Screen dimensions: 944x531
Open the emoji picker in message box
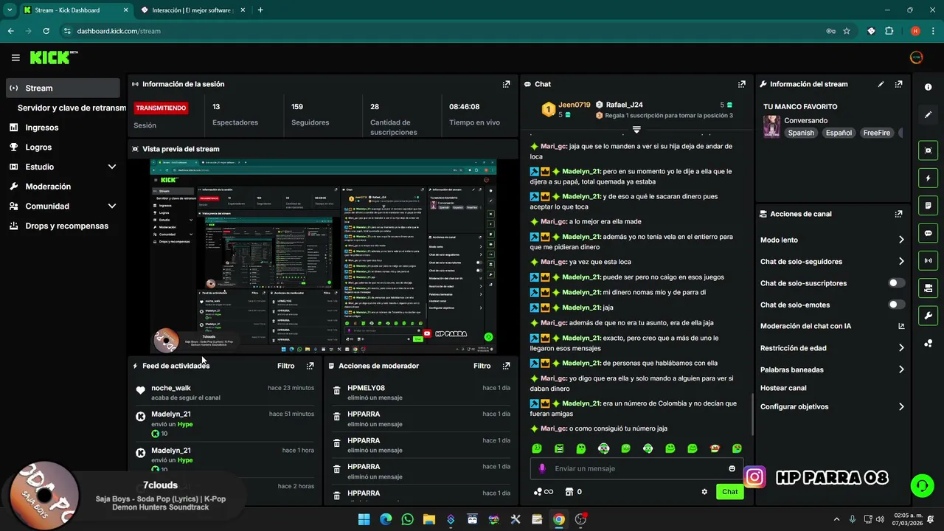[x=732, y=468]
